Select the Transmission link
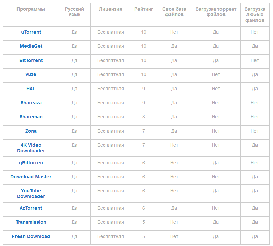The height and width of the screenshot is (246, 273). click(31, 222)
